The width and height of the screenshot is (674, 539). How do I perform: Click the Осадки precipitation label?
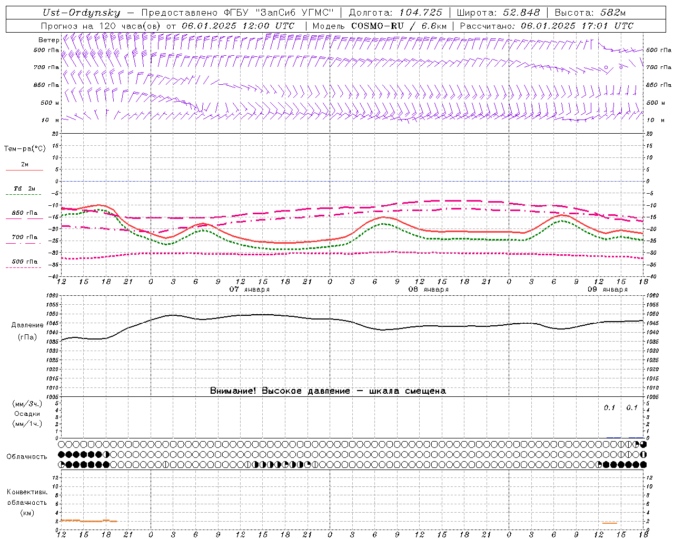click(x=27, y=414)
